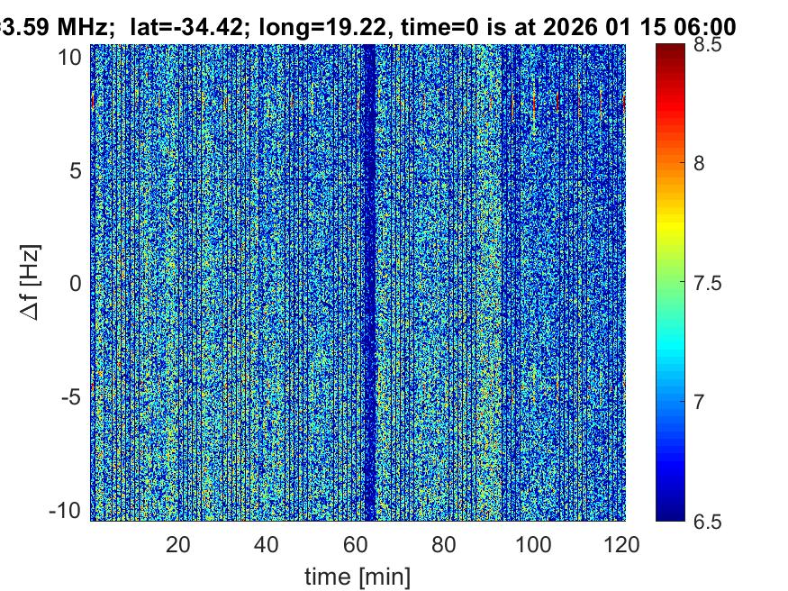The width and height of the screenshot is (788, 591).
Task: Click the x-axis tick label 20
Action: click(178, 544)
